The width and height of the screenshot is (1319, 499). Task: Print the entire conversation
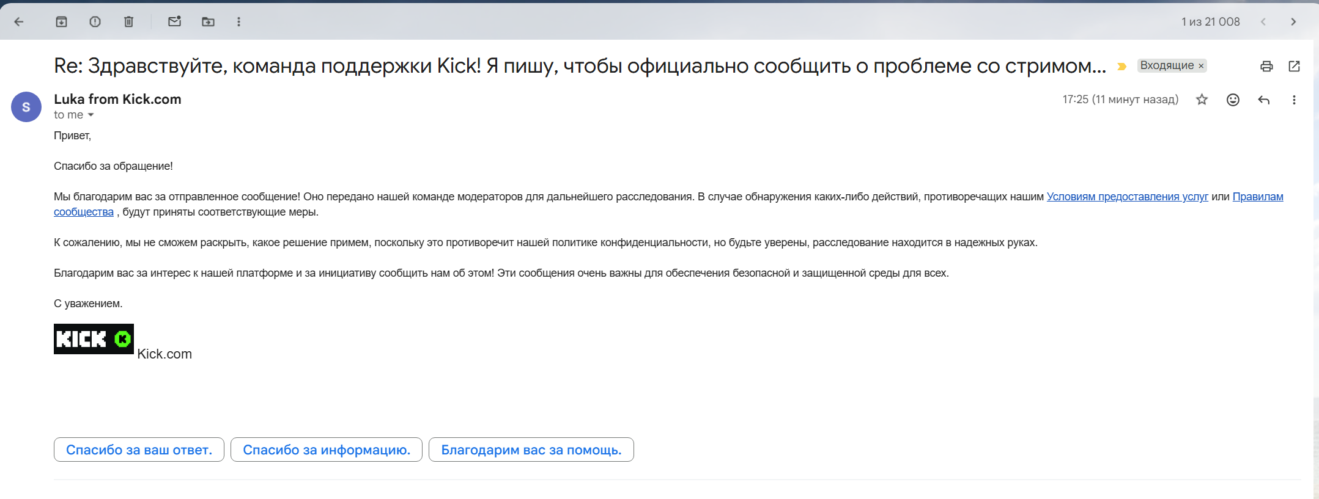click(x=1266, y=66)
